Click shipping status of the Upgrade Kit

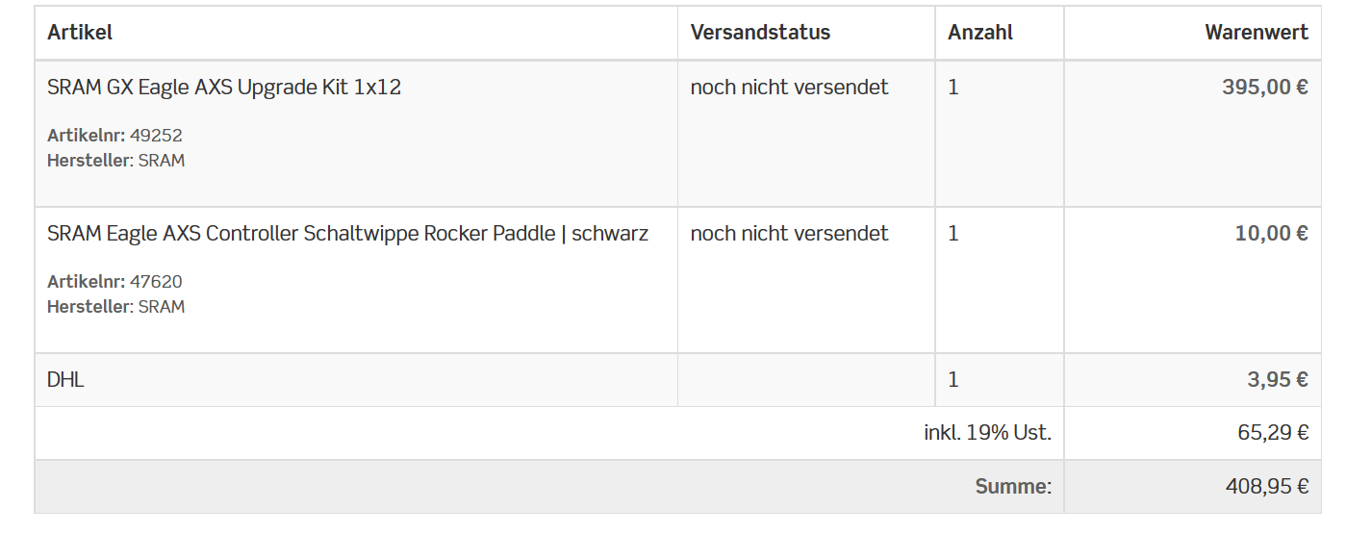pyautogui.click(x=789, y=88)
